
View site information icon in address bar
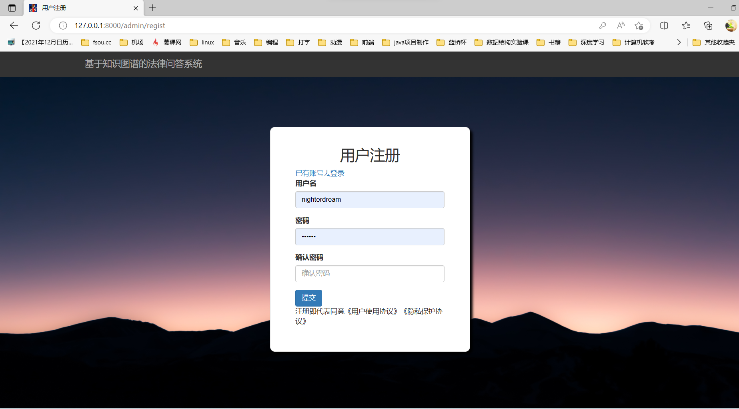pyautogui.click(x=63, y=26)
